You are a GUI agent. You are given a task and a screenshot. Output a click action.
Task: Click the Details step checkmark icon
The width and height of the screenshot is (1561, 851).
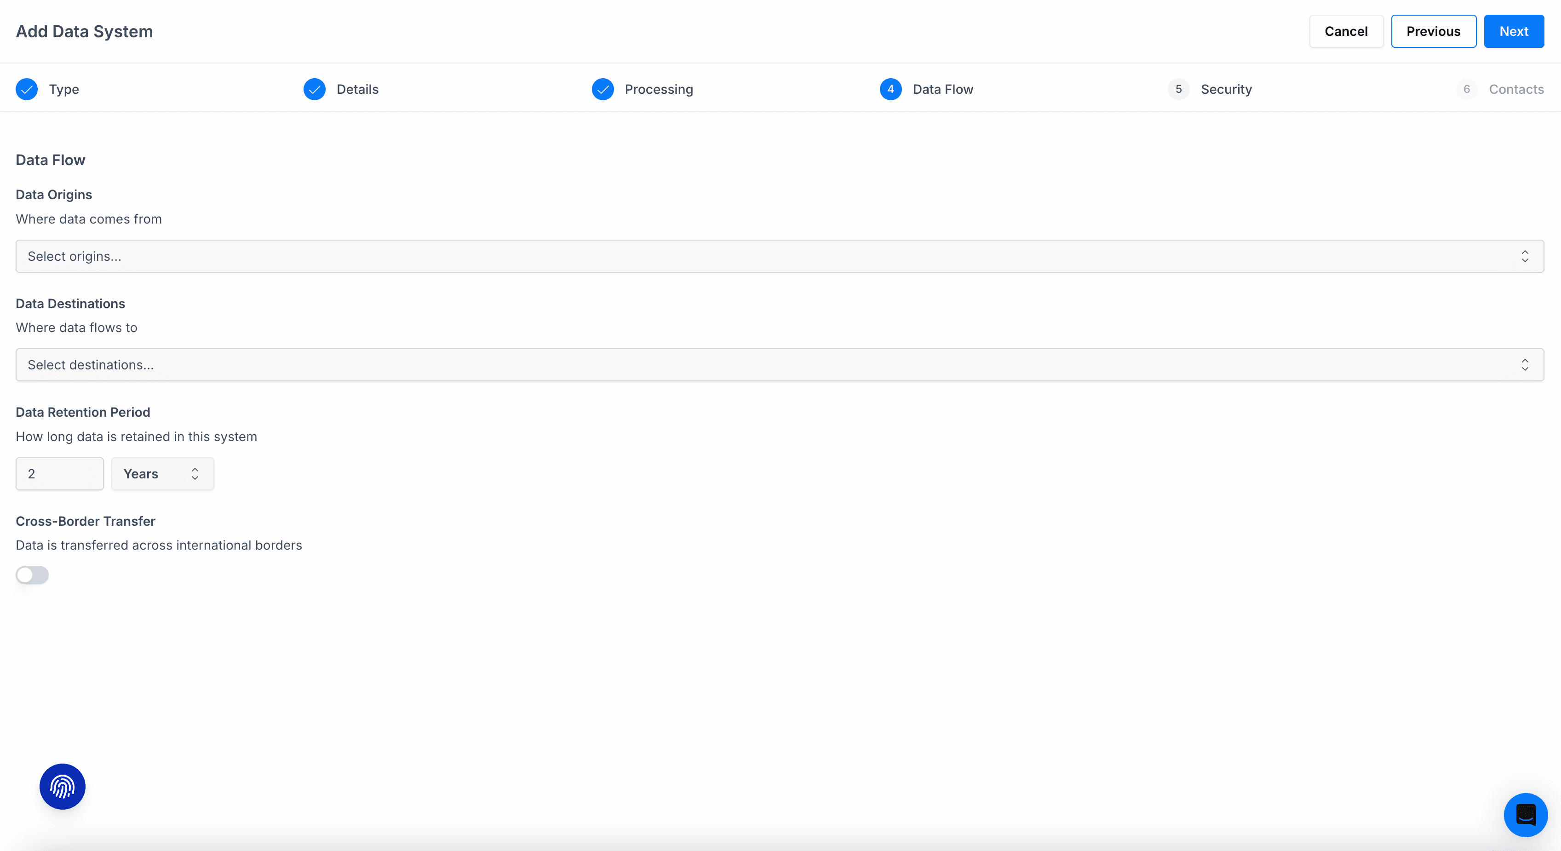tap(315, 89)
